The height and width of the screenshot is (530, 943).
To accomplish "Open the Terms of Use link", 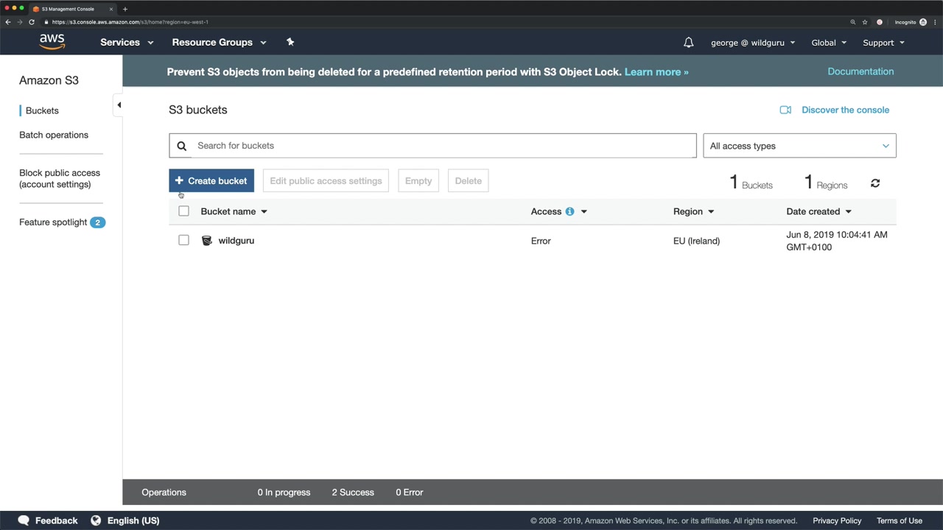I will (x=900, y=520).
